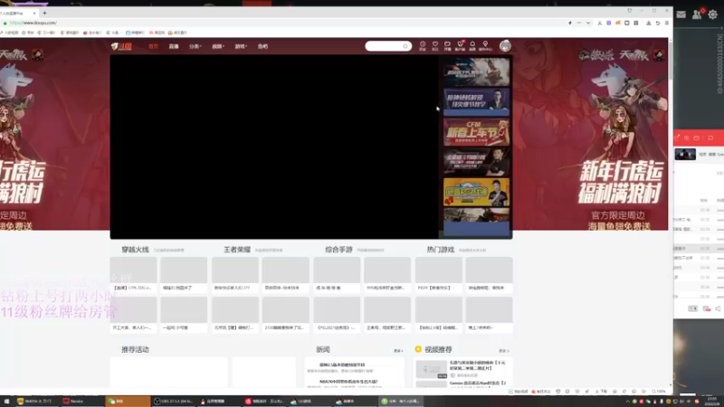Expand the 视频 video dropdown
This screenshot has width=724, height=407.
pyautogui.click(x=218, y=47)
